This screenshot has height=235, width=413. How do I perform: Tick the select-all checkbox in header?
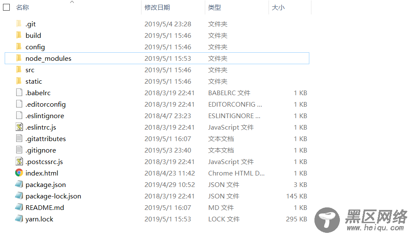click(x=6, y=7)
